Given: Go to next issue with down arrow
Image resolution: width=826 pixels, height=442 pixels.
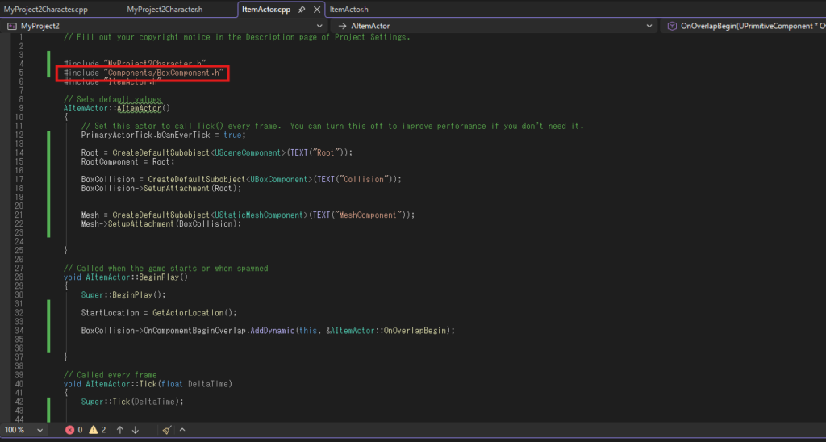Looking at the screenshot, I should tap(136, 430).
